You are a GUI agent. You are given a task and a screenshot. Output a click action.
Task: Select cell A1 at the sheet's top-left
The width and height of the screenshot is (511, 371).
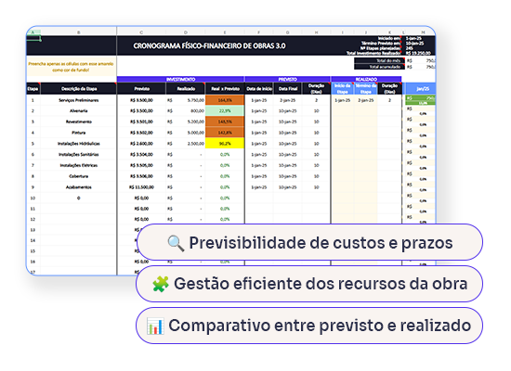pyautogui.click(x=33, y=39)
